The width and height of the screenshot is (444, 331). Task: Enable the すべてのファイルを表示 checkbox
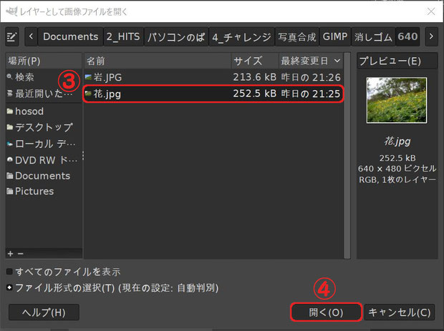(x=9, y=272)
